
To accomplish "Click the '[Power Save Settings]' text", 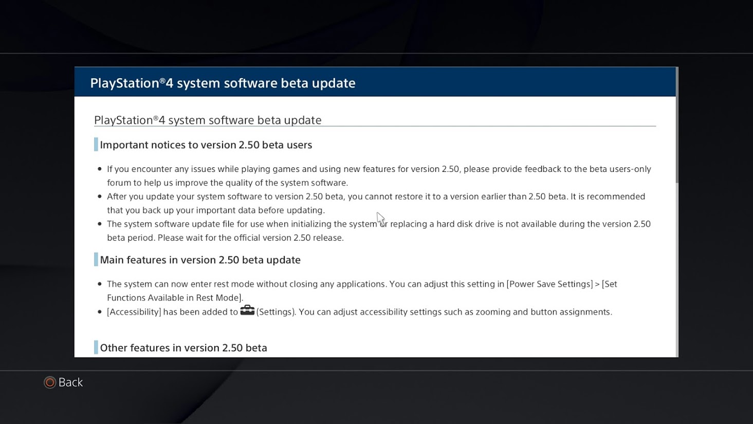I will (x=549, y=284).
